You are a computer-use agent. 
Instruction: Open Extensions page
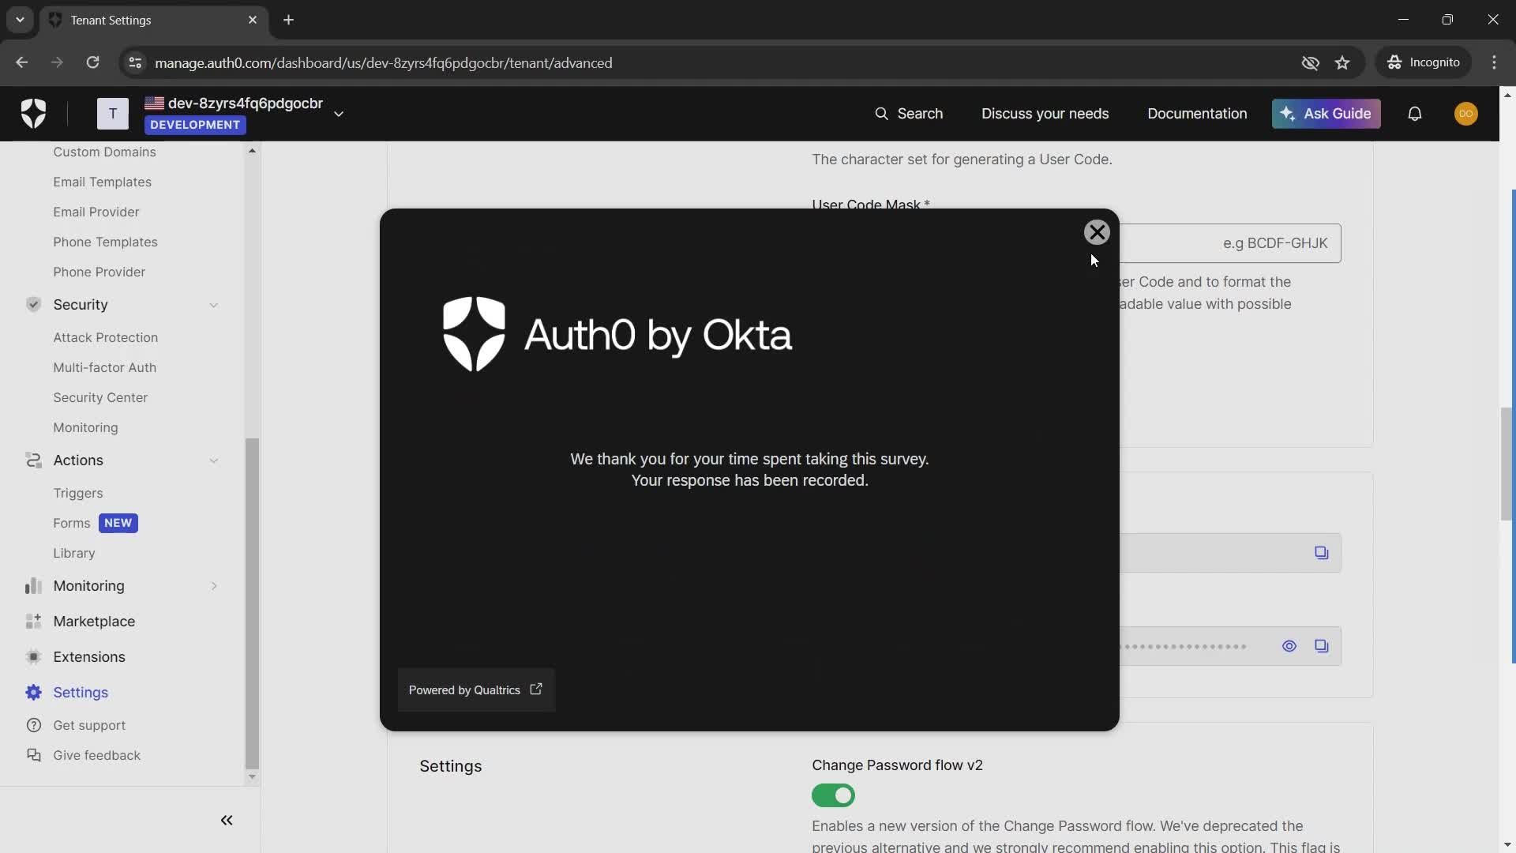coord(88,656)
